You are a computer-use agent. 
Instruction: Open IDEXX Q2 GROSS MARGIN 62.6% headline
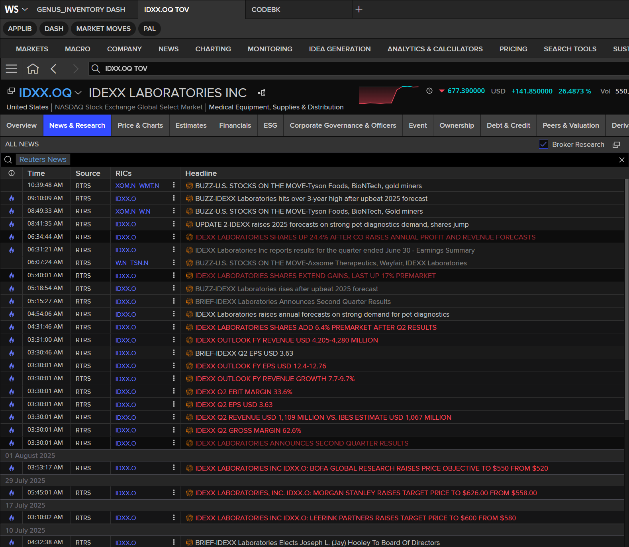248,430
